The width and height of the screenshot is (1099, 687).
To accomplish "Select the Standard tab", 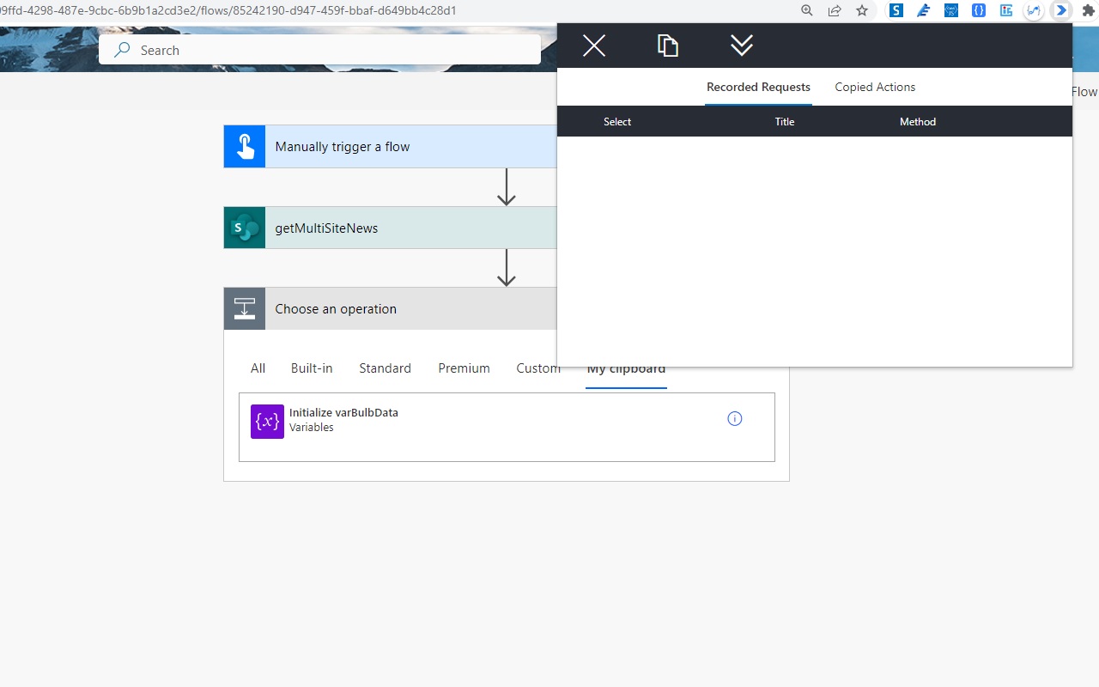I will 385,368.
